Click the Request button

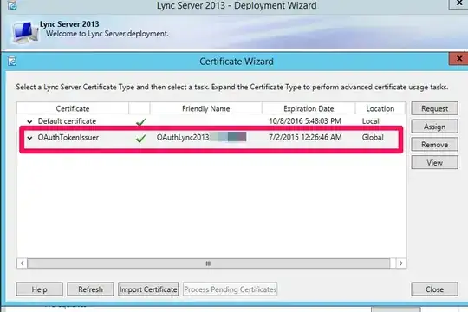[434, 108]
